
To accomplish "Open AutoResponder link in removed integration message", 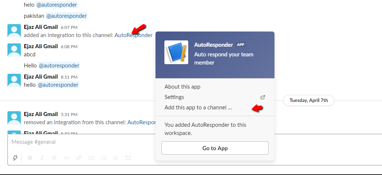I will pos(142,122).
